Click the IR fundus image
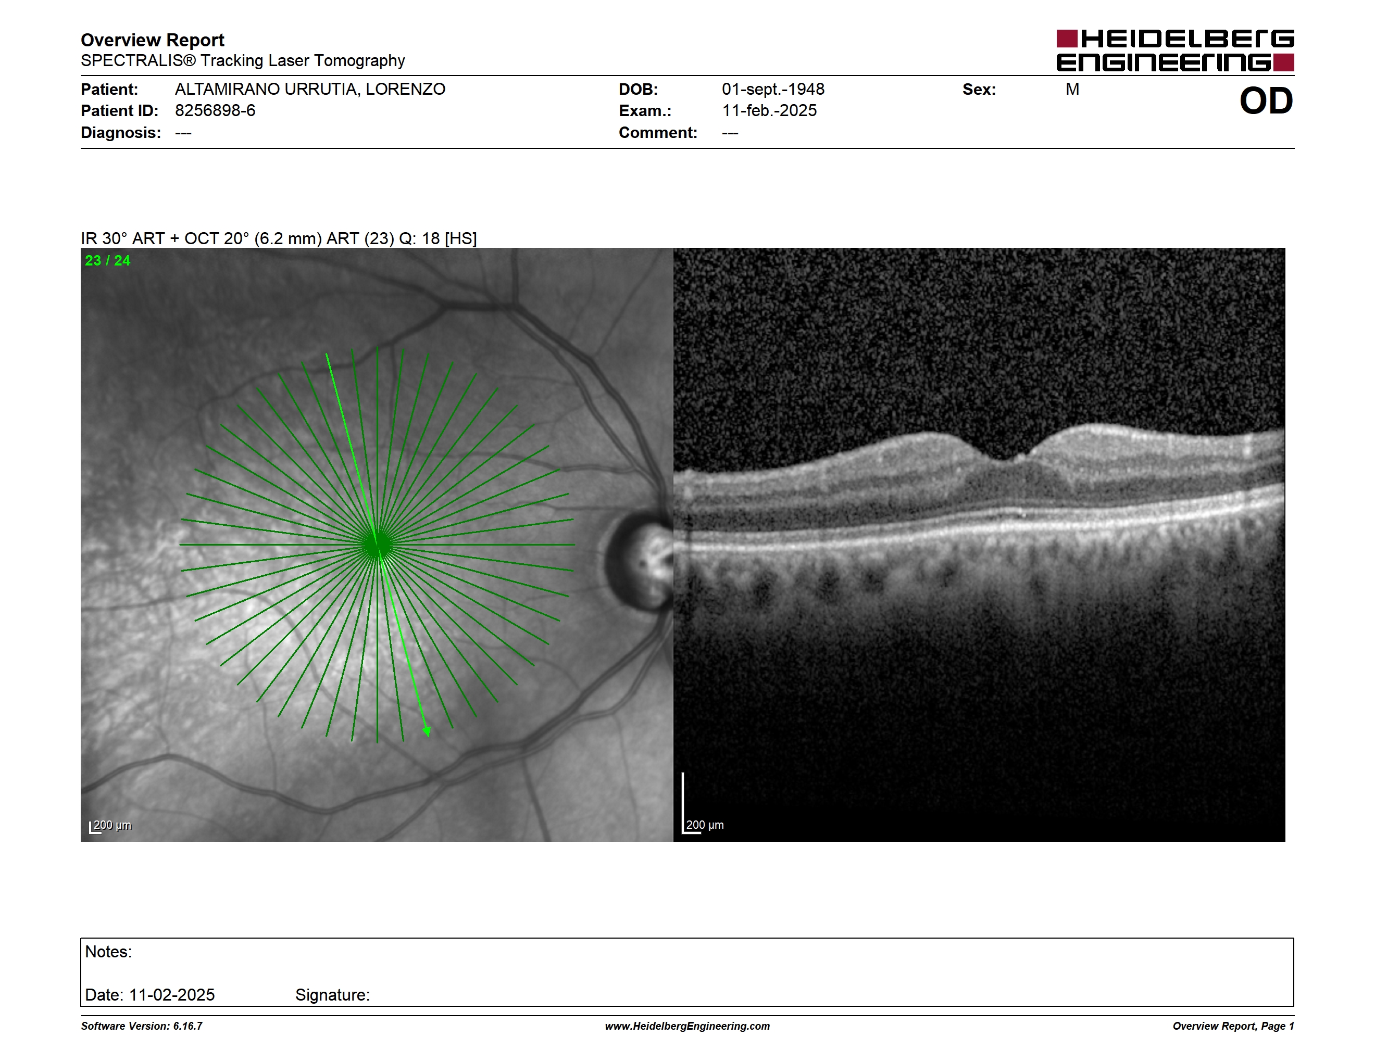The height and width of the screenshot is (1062, 1375). (377, 544)
